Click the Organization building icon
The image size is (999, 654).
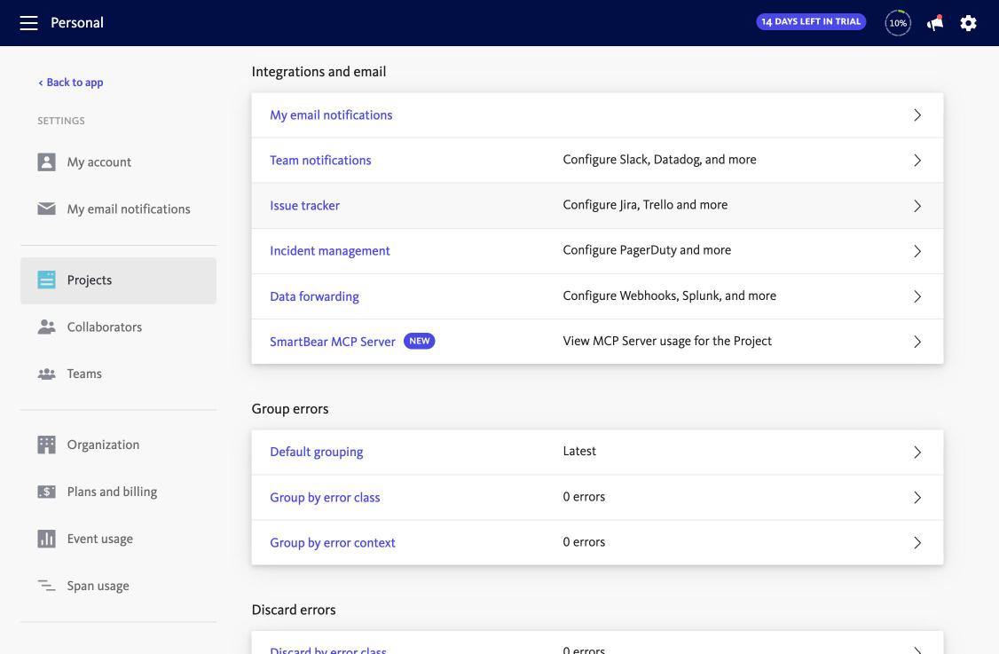(46, 445)
